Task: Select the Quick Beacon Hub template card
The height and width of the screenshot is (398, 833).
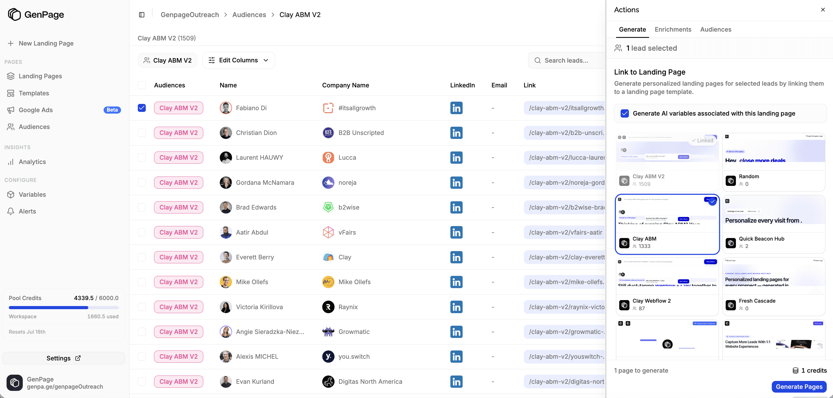Action: tap(774, 224)
